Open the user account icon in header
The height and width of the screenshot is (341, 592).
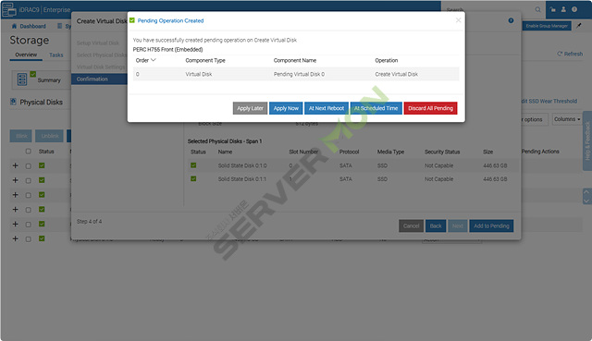tap(563, 9)
